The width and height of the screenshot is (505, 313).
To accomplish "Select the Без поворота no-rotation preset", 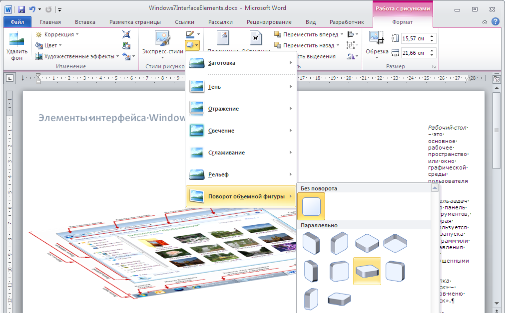I will [x=311, y=206].
